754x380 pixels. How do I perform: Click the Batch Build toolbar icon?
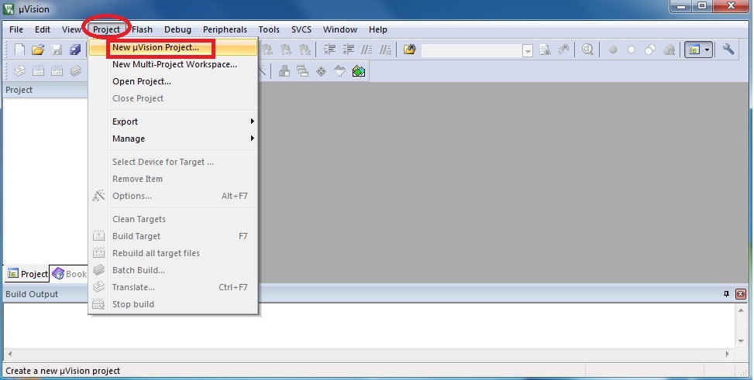click(x=75, y=71)
